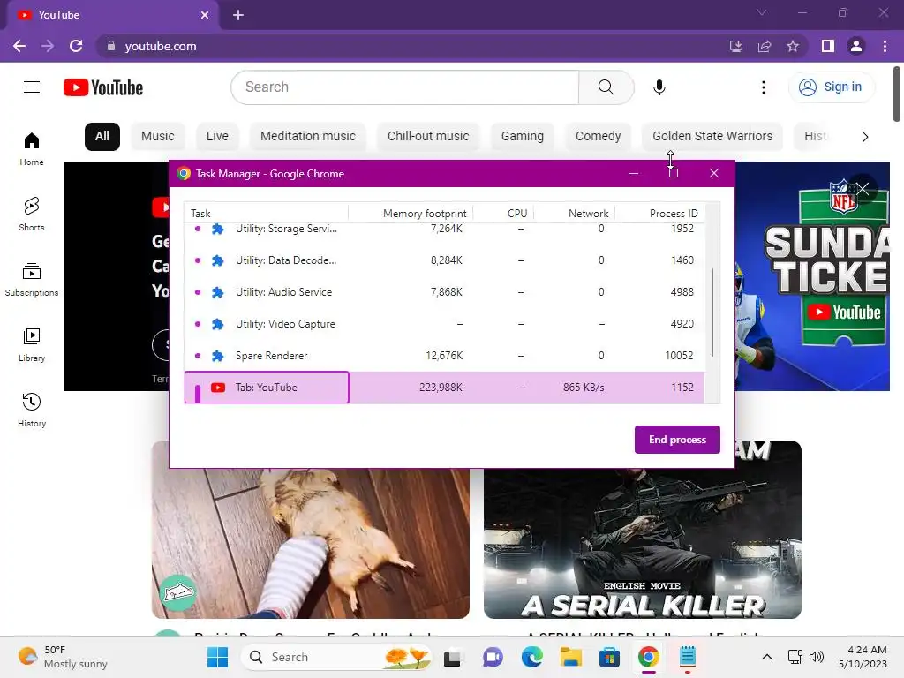Open the tab search dropdown in Chrome
Image resolution: width=904 pixels, height=678 pixels.
tap(762, 12)
